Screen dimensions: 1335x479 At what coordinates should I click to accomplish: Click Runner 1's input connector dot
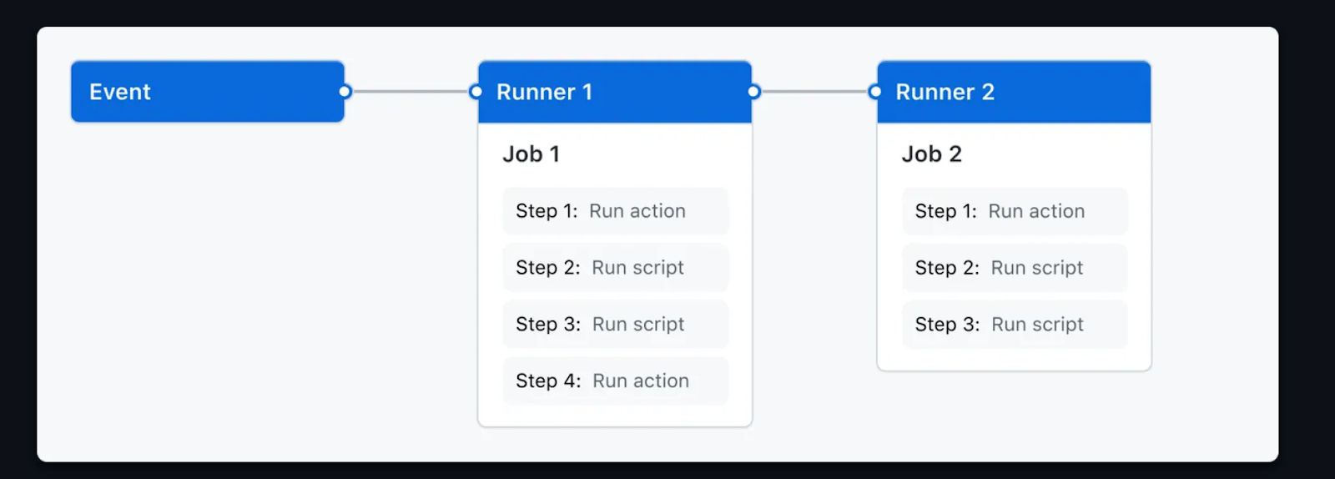tap(476, 92)
